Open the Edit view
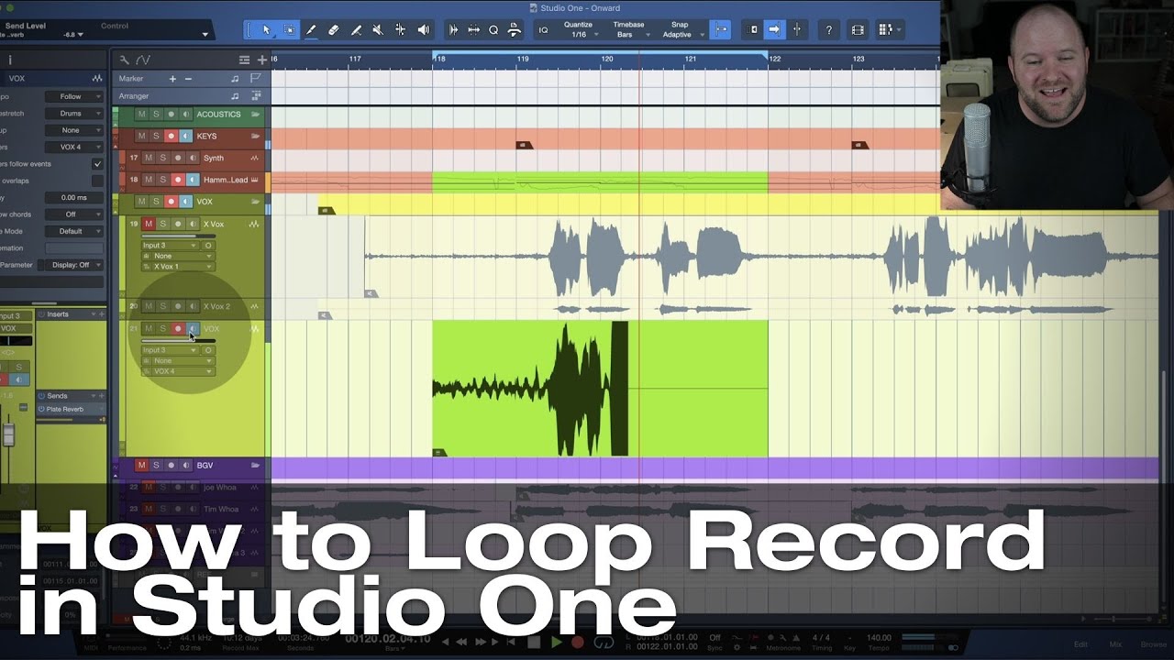Image resolution: width=1174 pixels, height=660 pixels. (1081, 644)
